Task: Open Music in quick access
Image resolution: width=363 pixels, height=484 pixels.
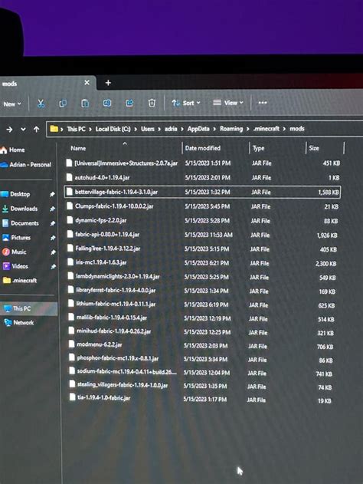Action: [15, 252]
